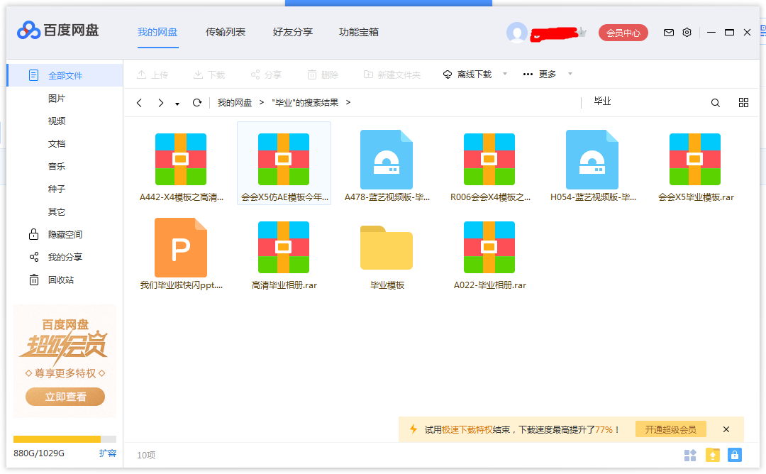This screenshot has height=474, width=766.
Task: Select 会会X5仿AE模板今年 archive file
Action: [x=284, y=164]
